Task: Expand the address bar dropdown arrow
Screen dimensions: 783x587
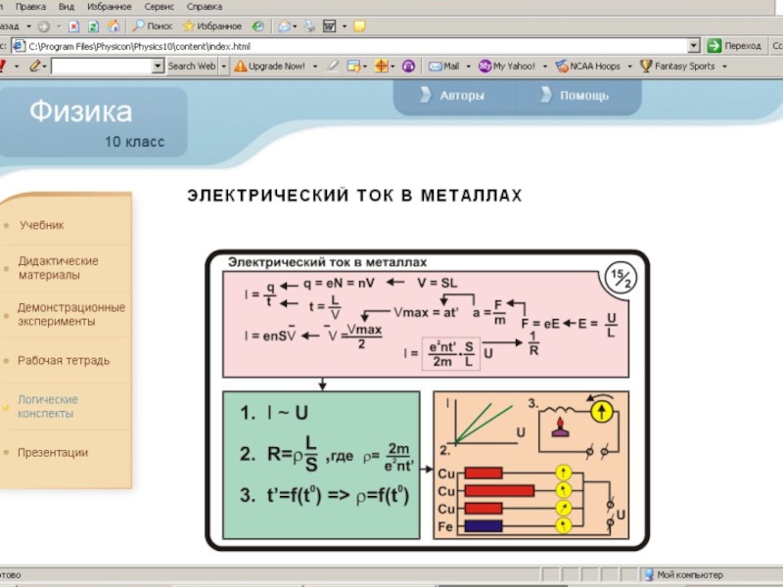Action: click(x=693, y=46)
